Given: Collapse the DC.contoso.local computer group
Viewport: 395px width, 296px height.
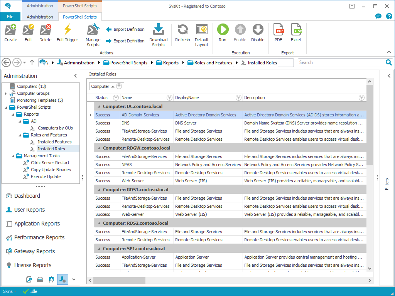Looking at the screenshot, I should pyautogui.click(x=99, y=106).
